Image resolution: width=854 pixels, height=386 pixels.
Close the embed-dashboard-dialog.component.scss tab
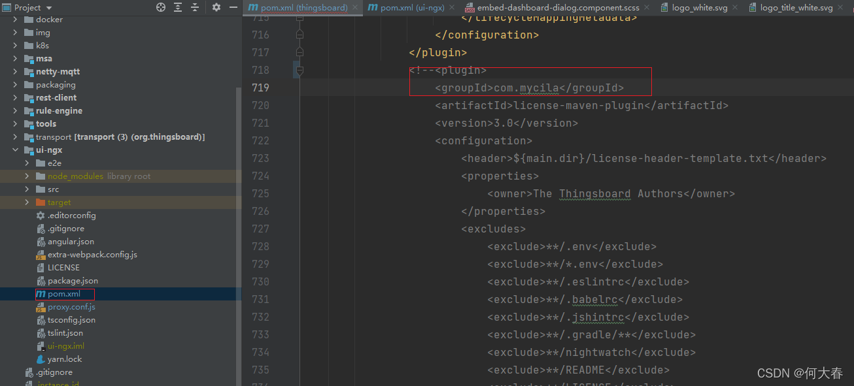[x=646, y=8]
